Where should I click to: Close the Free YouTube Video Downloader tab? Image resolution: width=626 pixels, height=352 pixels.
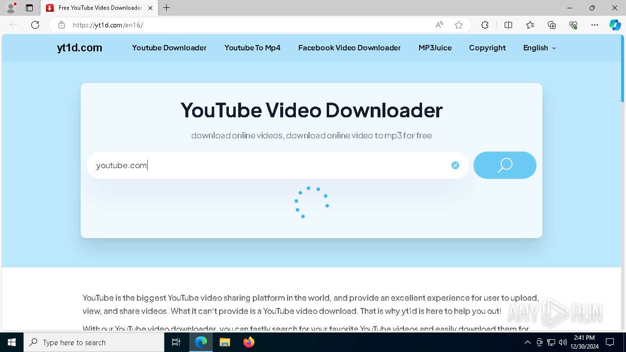click(150, 8)
